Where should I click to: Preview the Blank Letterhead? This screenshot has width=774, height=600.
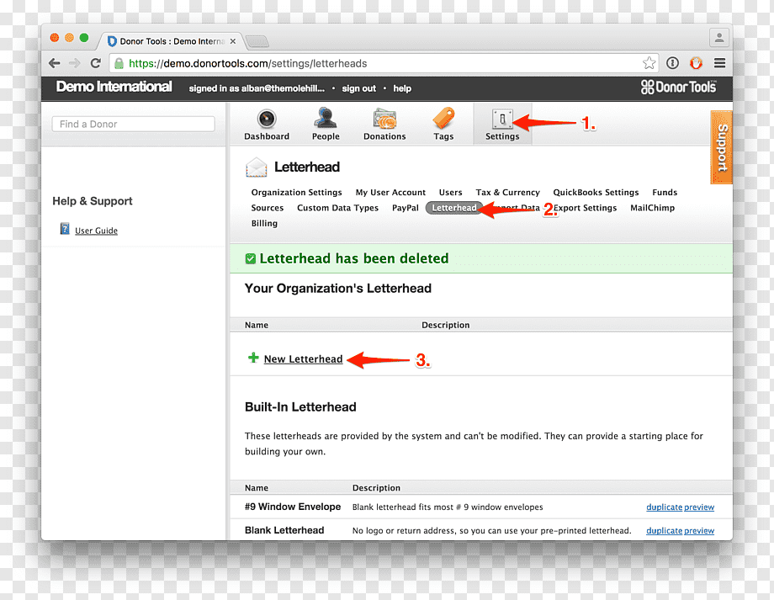point(699,530)
